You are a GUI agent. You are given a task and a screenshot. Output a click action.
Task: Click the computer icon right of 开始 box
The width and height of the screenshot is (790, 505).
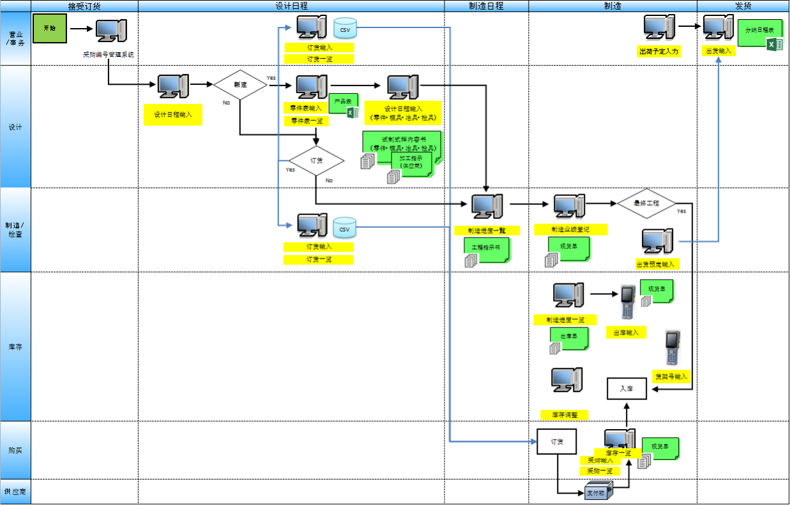(111, 30)
